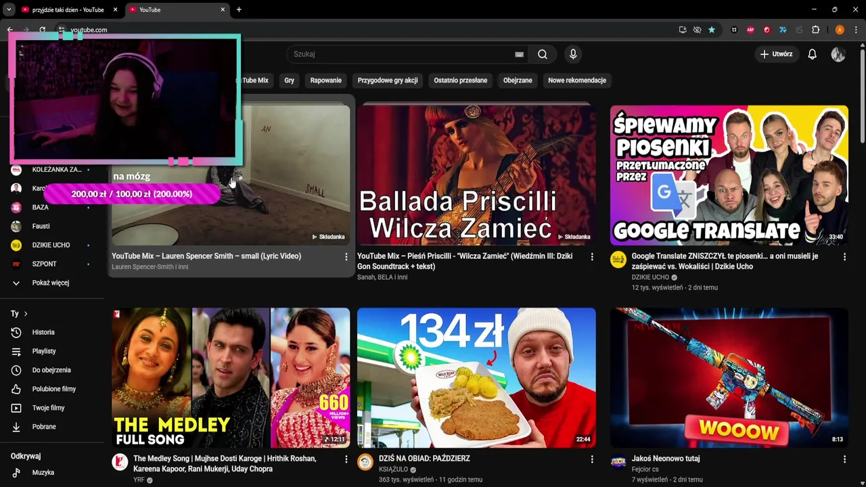Play the WOOOW rifle skin thumbnail
Image resolution: width=866 pixels, height=487 pixels.
tap(729, 377)
